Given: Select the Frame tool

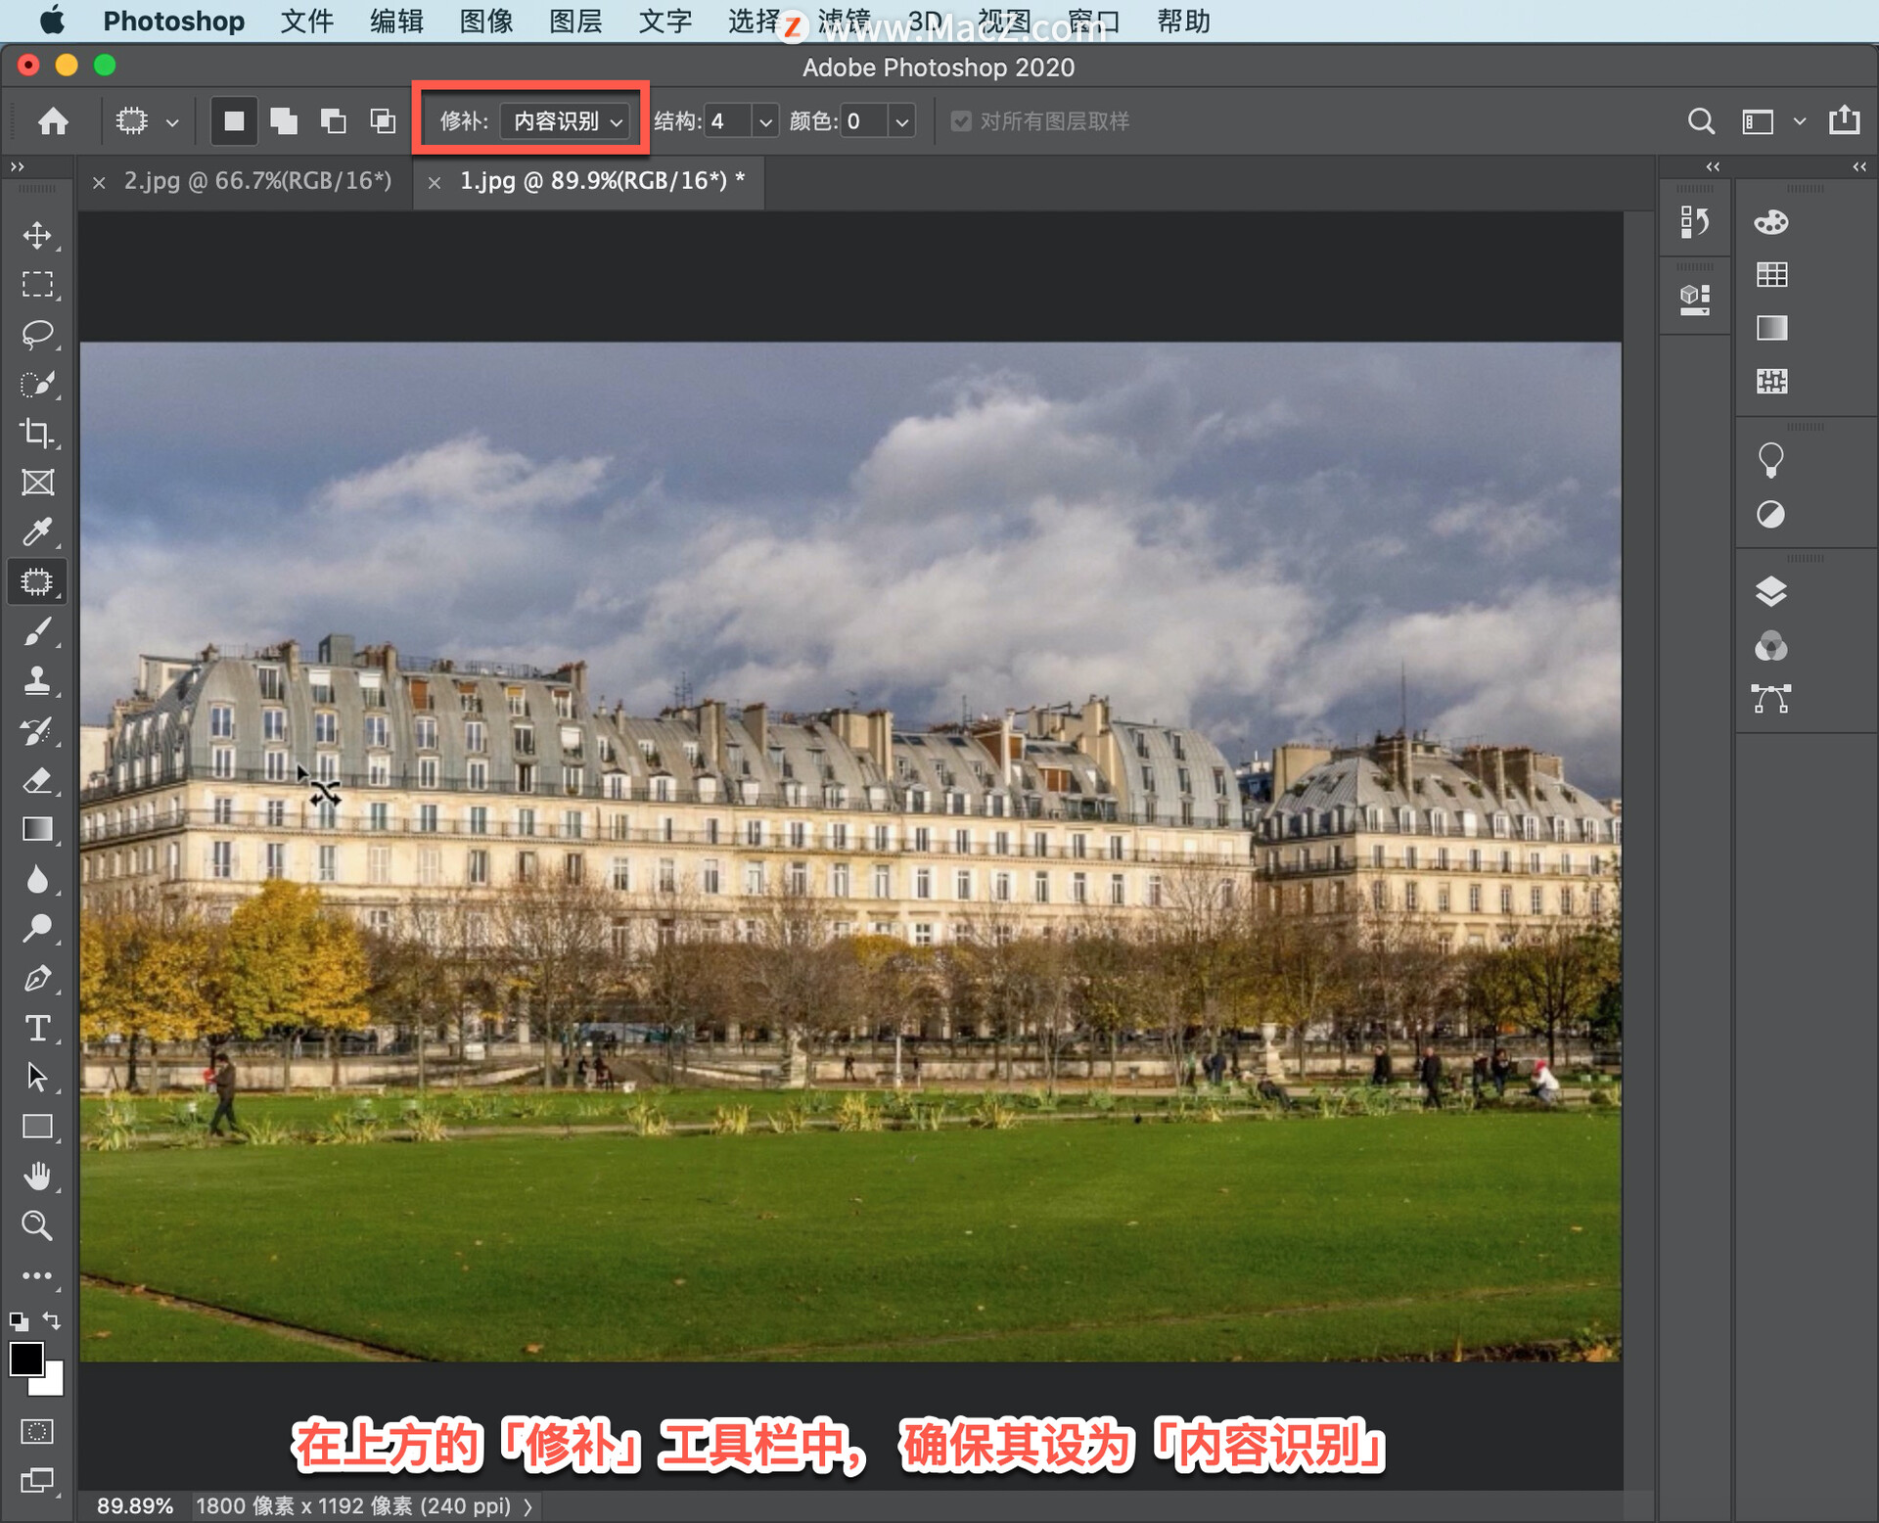Looking at the screenshot, I should point(37,483).
